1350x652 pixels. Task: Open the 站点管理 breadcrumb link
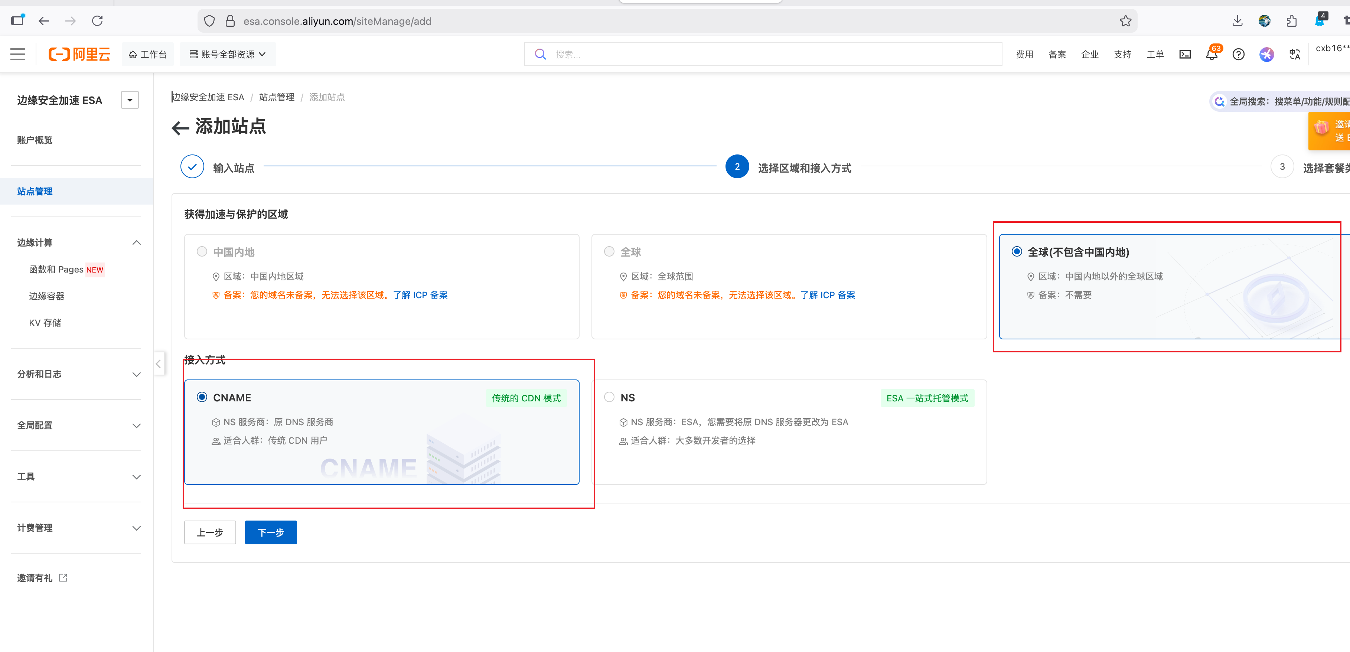(x=277, y=97)
